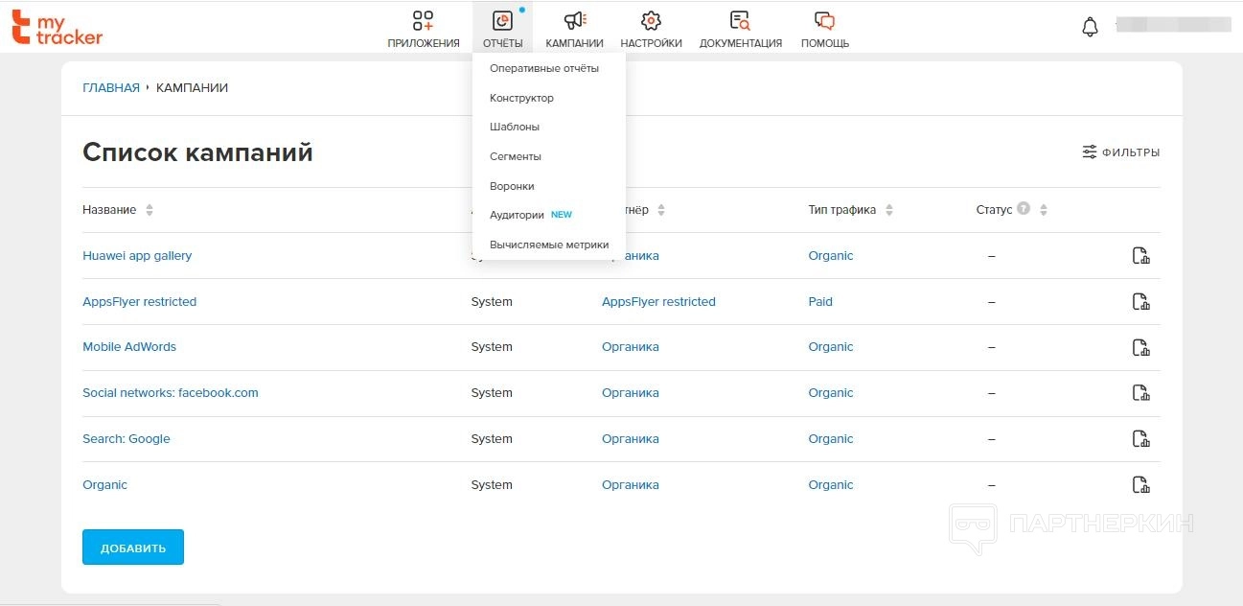Open the Applications (Приложения) icon
The height and width of the screenshot is (606, 1243).
(x=423, y=21)
